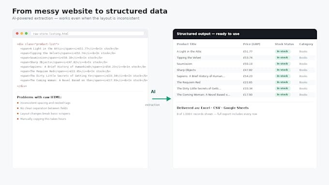329x185 pixels.
Task: Select the Stock Status column header
Action: click(284, 44)
